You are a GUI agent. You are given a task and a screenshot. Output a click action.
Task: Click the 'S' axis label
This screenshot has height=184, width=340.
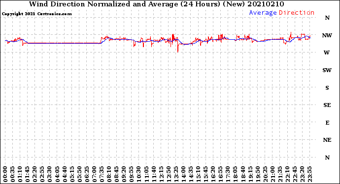(327, 88)
